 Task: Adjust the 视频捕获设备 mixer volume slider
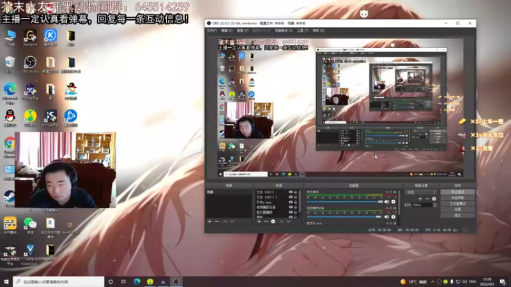click(x=344, y=217)
